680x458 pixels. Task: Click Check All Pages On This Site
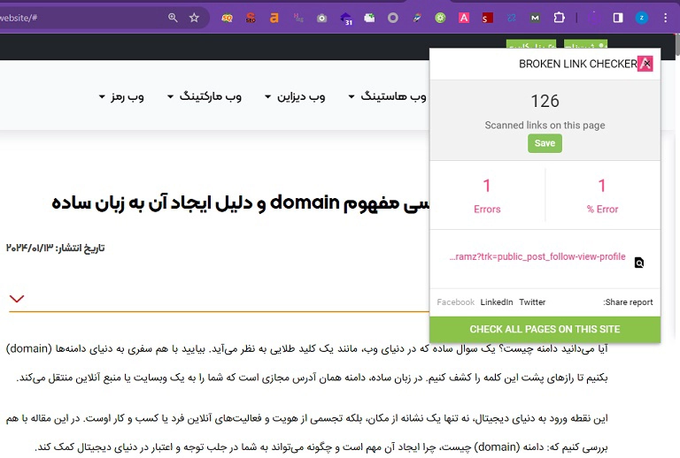click(x=545, y=329)
